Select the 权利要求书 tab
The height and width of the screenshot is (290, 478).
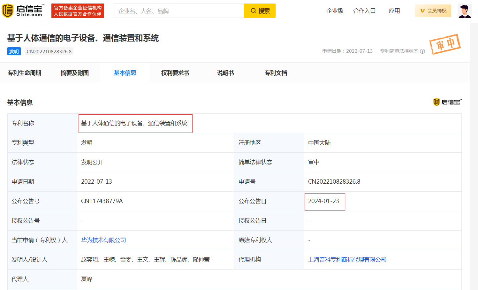(175, 73)
